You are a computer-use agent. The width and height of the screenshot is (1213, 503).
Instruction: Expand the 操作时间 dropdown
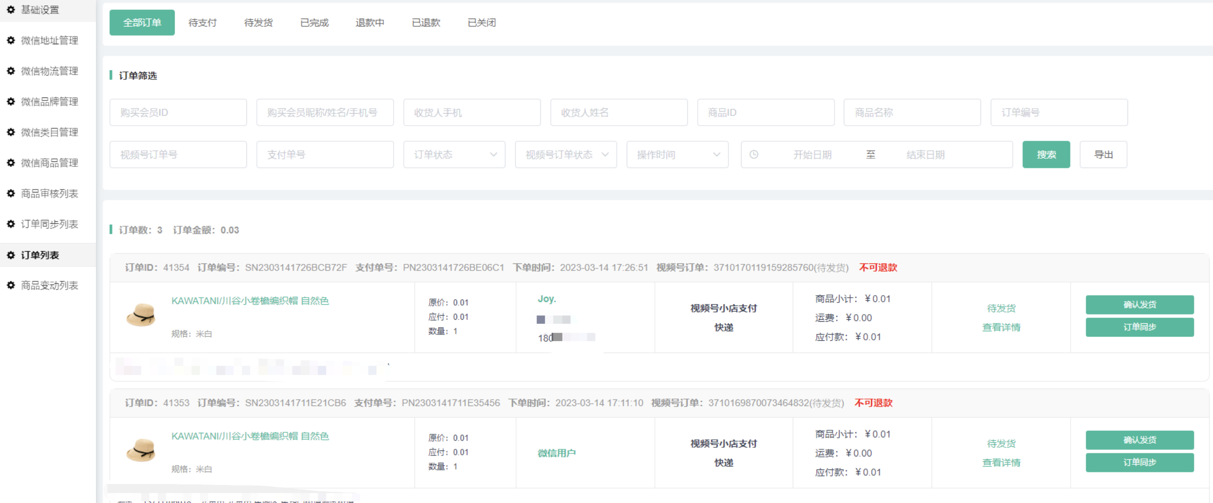[x=677, y=154]
